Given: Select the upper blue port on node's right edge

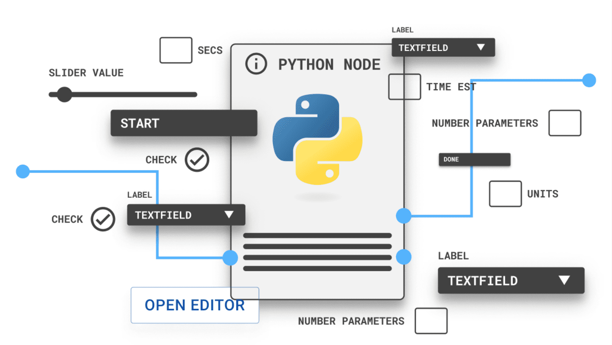Looking at the screenshot, I should pyautogui.click(x=404, y=215).
